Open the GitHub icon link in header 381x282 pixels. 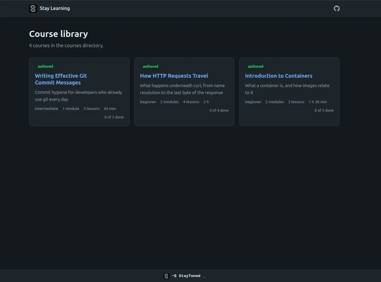(337, 9)
